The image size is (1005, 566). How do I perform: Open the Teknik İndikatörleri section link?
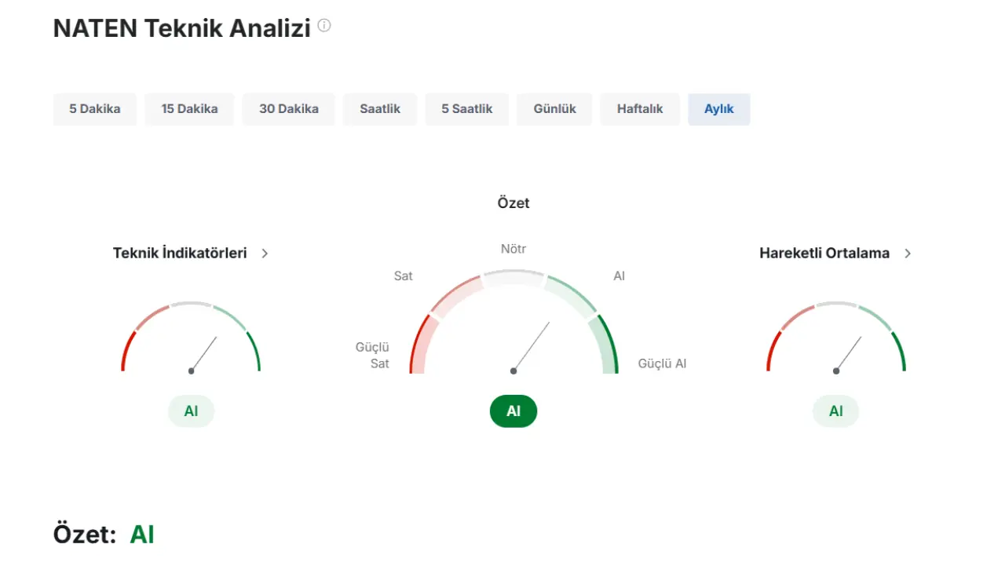tap(180, 253)
